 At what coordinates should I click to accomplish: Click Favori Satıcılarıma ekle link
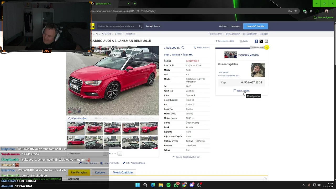coord(229,76)
